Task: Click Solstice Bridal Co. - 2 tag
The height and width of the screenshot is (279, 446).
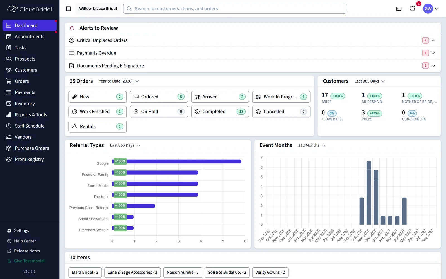Action: (227, 272)
